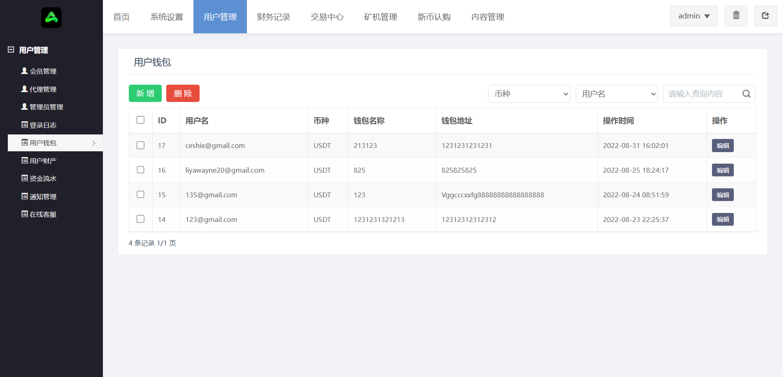The width and height of the screenshot is (784, 377).
Task: Click the search magnifier icon
Action: (746, 94)
